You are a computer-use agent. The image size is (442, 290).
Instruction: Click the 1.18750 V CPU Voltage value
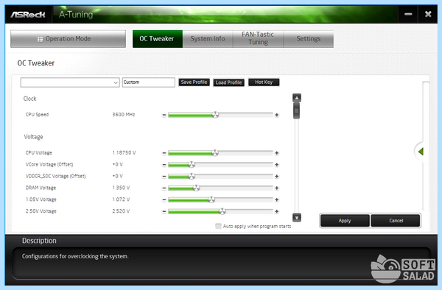coord(124,153)
